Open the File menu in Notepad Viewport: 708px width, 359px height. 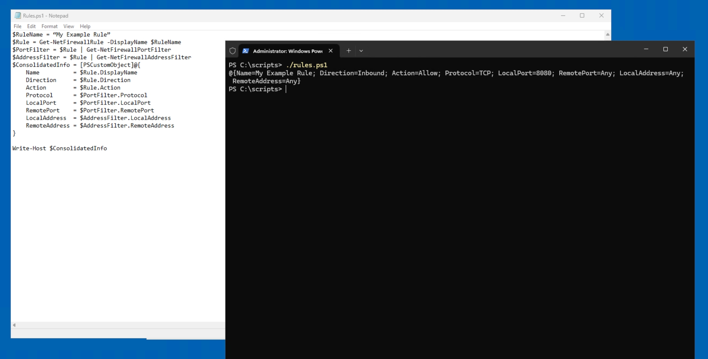17,26
